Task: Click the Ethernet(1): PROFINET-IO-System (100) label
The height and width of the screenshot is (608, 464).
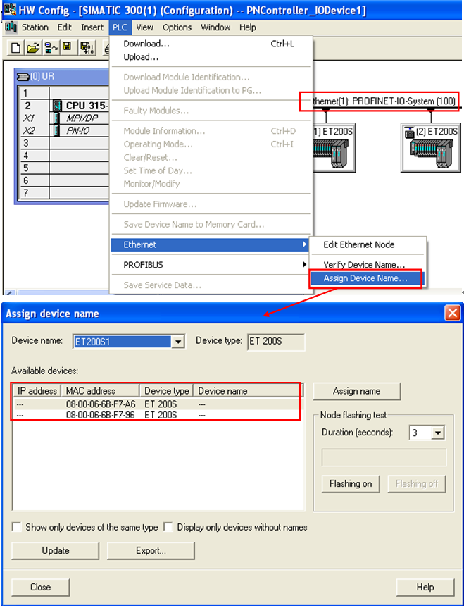Action: 384,101
